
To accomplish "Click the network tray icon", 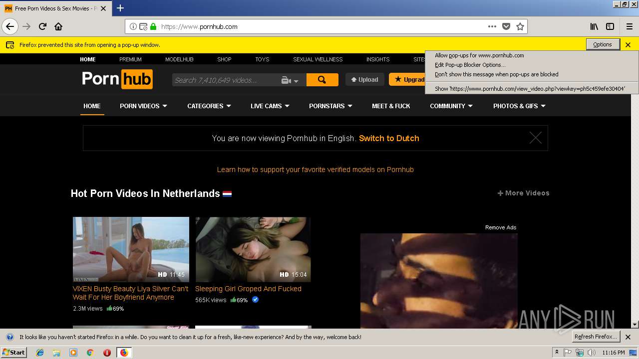I will [x=580, y=353].
